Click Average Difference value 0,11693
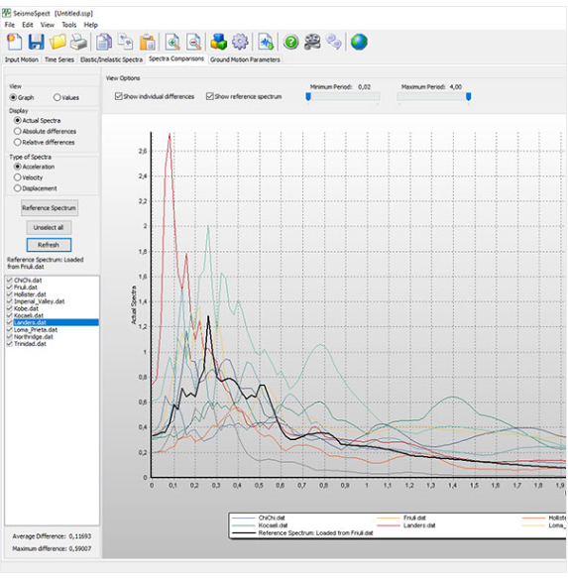The height and width of the screenshot is (578, 568). [x=80, y=536]
